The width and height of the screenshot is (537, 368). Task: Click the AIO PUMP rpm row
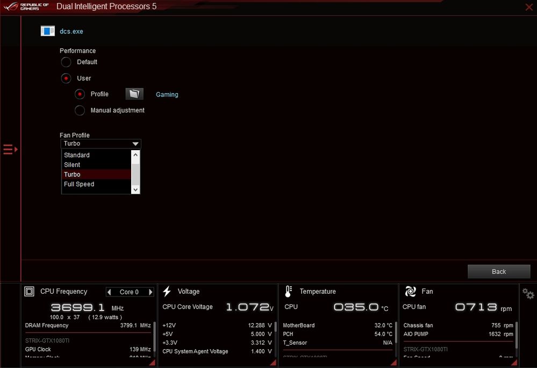point(458,334)
